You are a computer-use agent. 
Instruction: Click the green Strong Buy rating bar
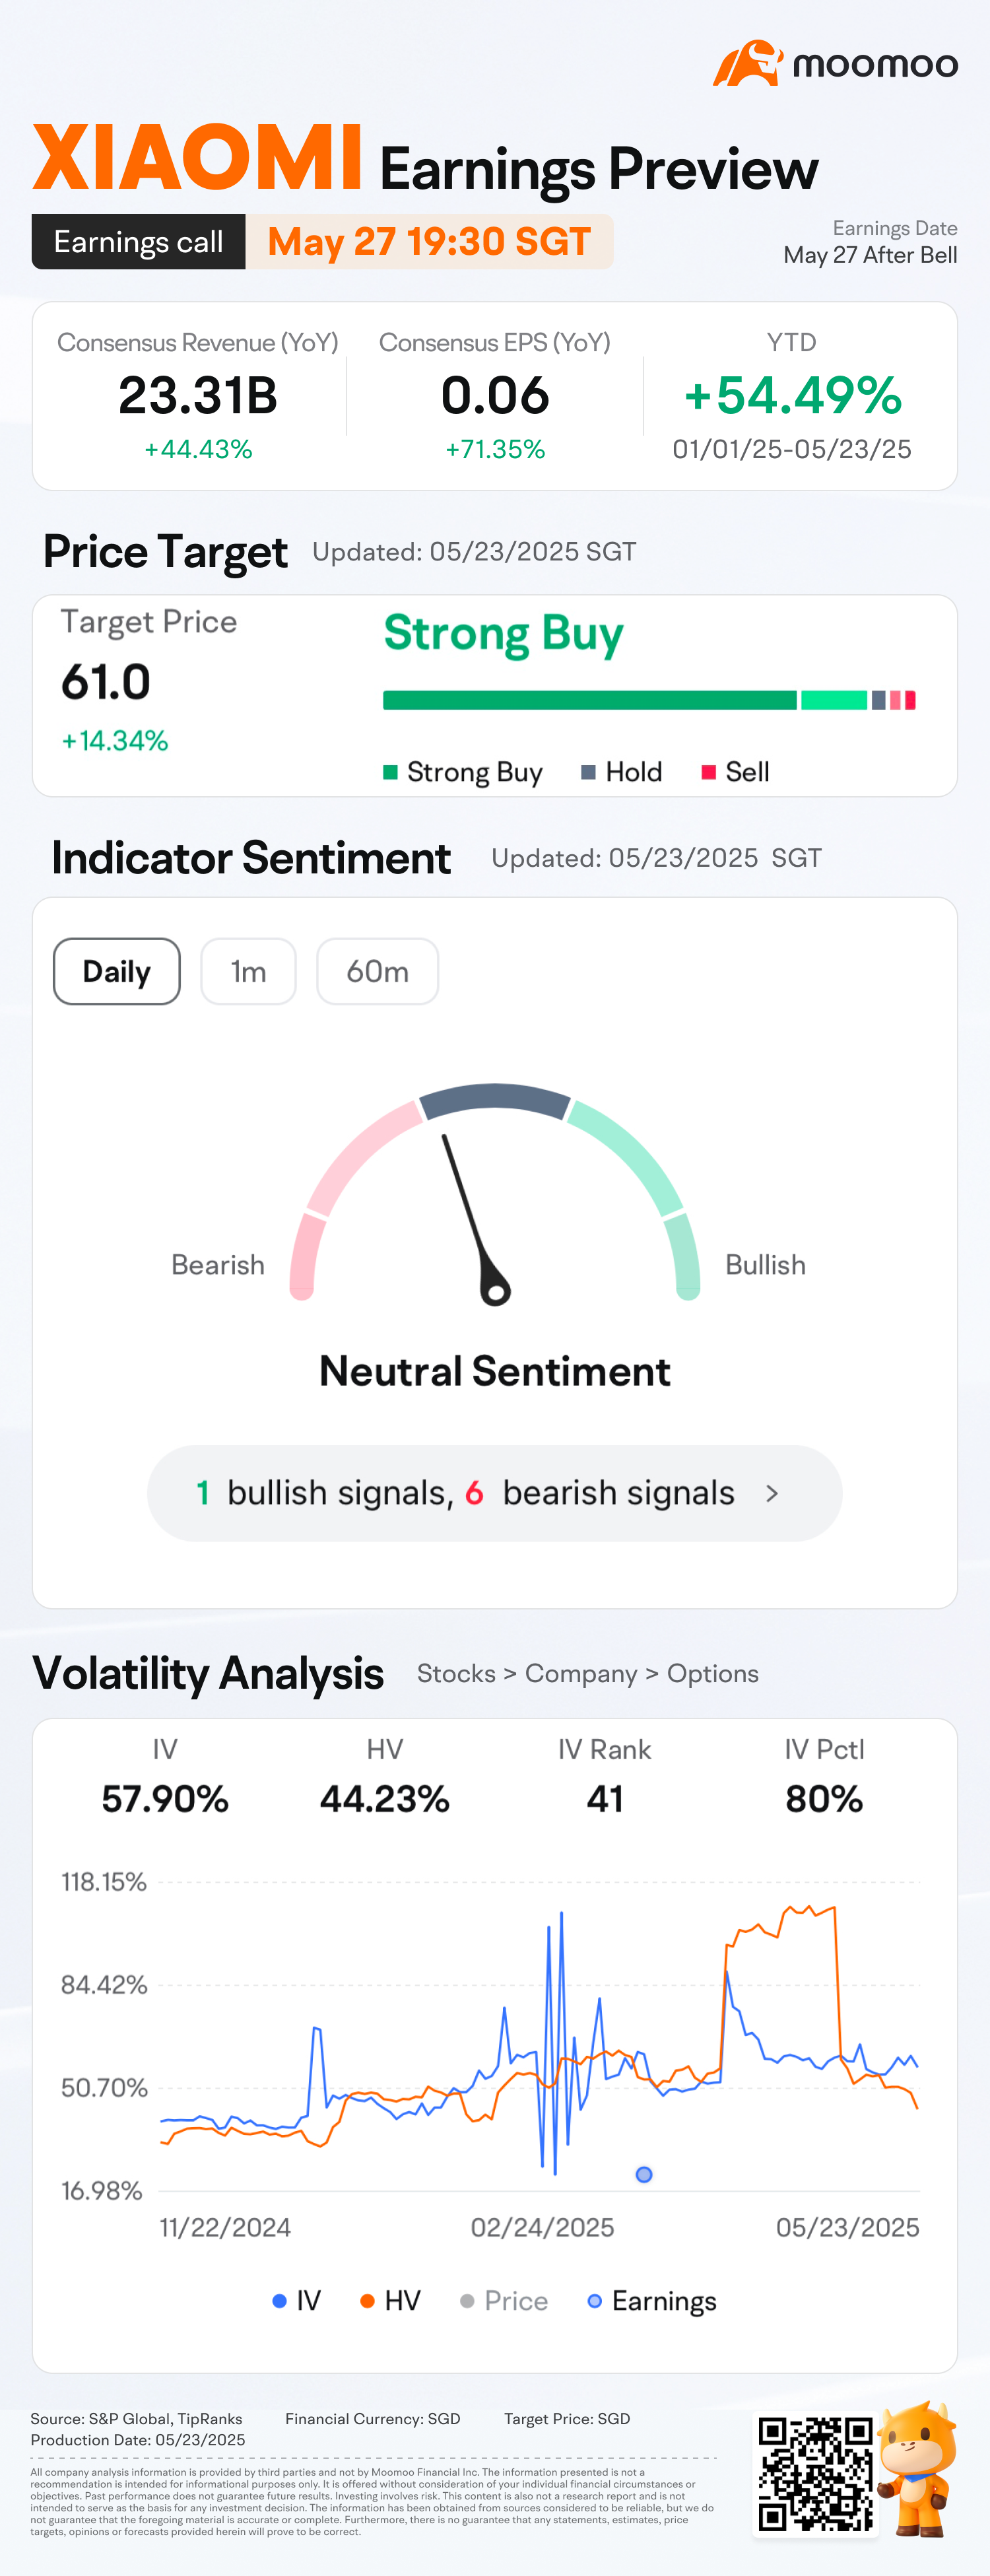(590, 700)
